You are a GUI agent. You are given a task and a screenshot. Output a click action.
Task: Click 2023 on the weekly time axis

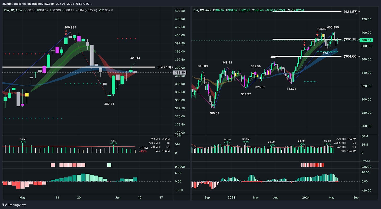(231, 197)
